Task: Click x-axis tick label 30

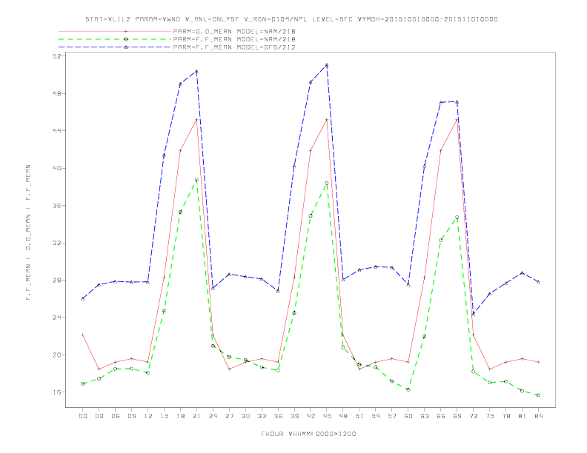Action: coord(245,416)
